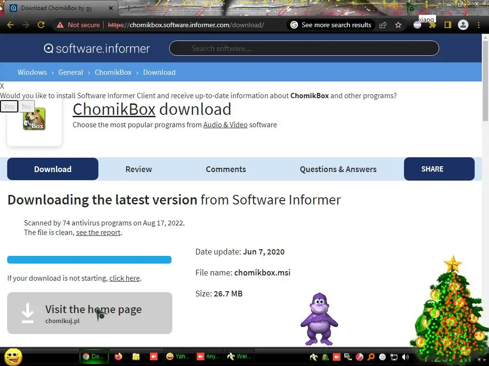Open Firefox from the taskbar

(118, 356)
